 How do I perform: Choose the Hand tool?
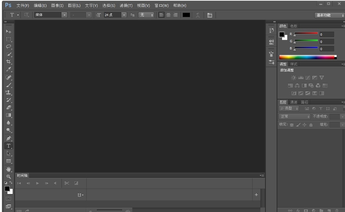point(8,169)
